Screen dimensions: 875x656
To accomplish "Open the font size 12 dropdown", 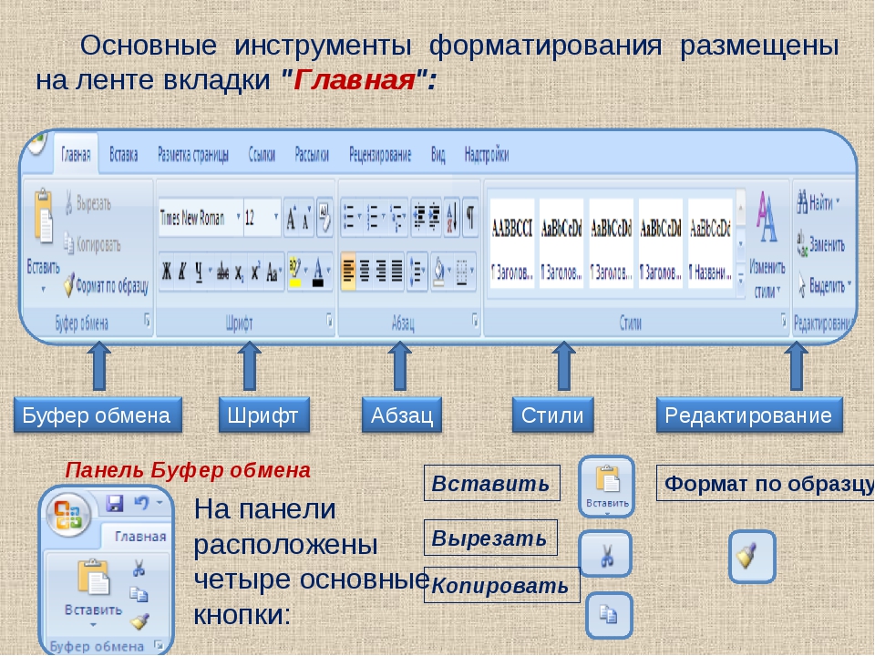I will pos(275,218).
